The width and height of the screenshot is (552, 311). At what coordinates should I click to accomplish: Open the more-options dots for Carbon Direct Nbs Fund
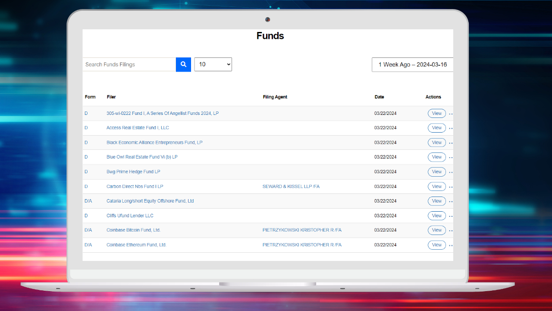451,187
